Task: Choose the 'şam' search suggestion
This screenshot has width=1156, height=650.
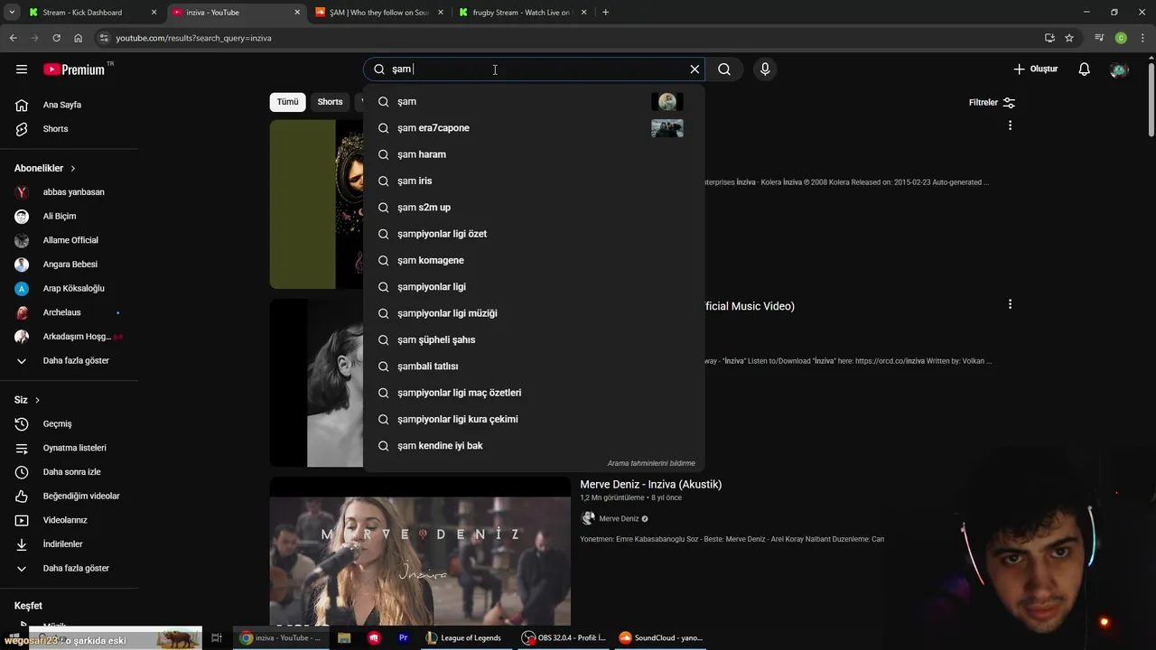Action: click(534, 102)
